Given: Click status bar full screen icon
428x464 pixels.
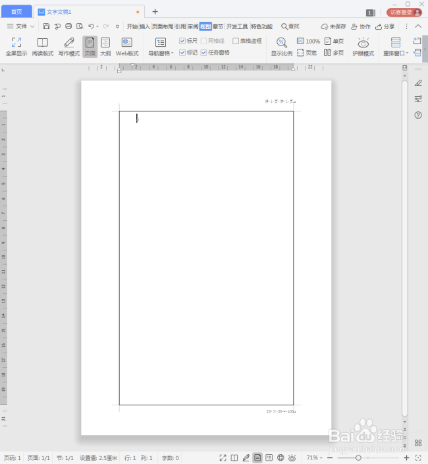Looking at the screenshot, I should (x=223, y=458).
